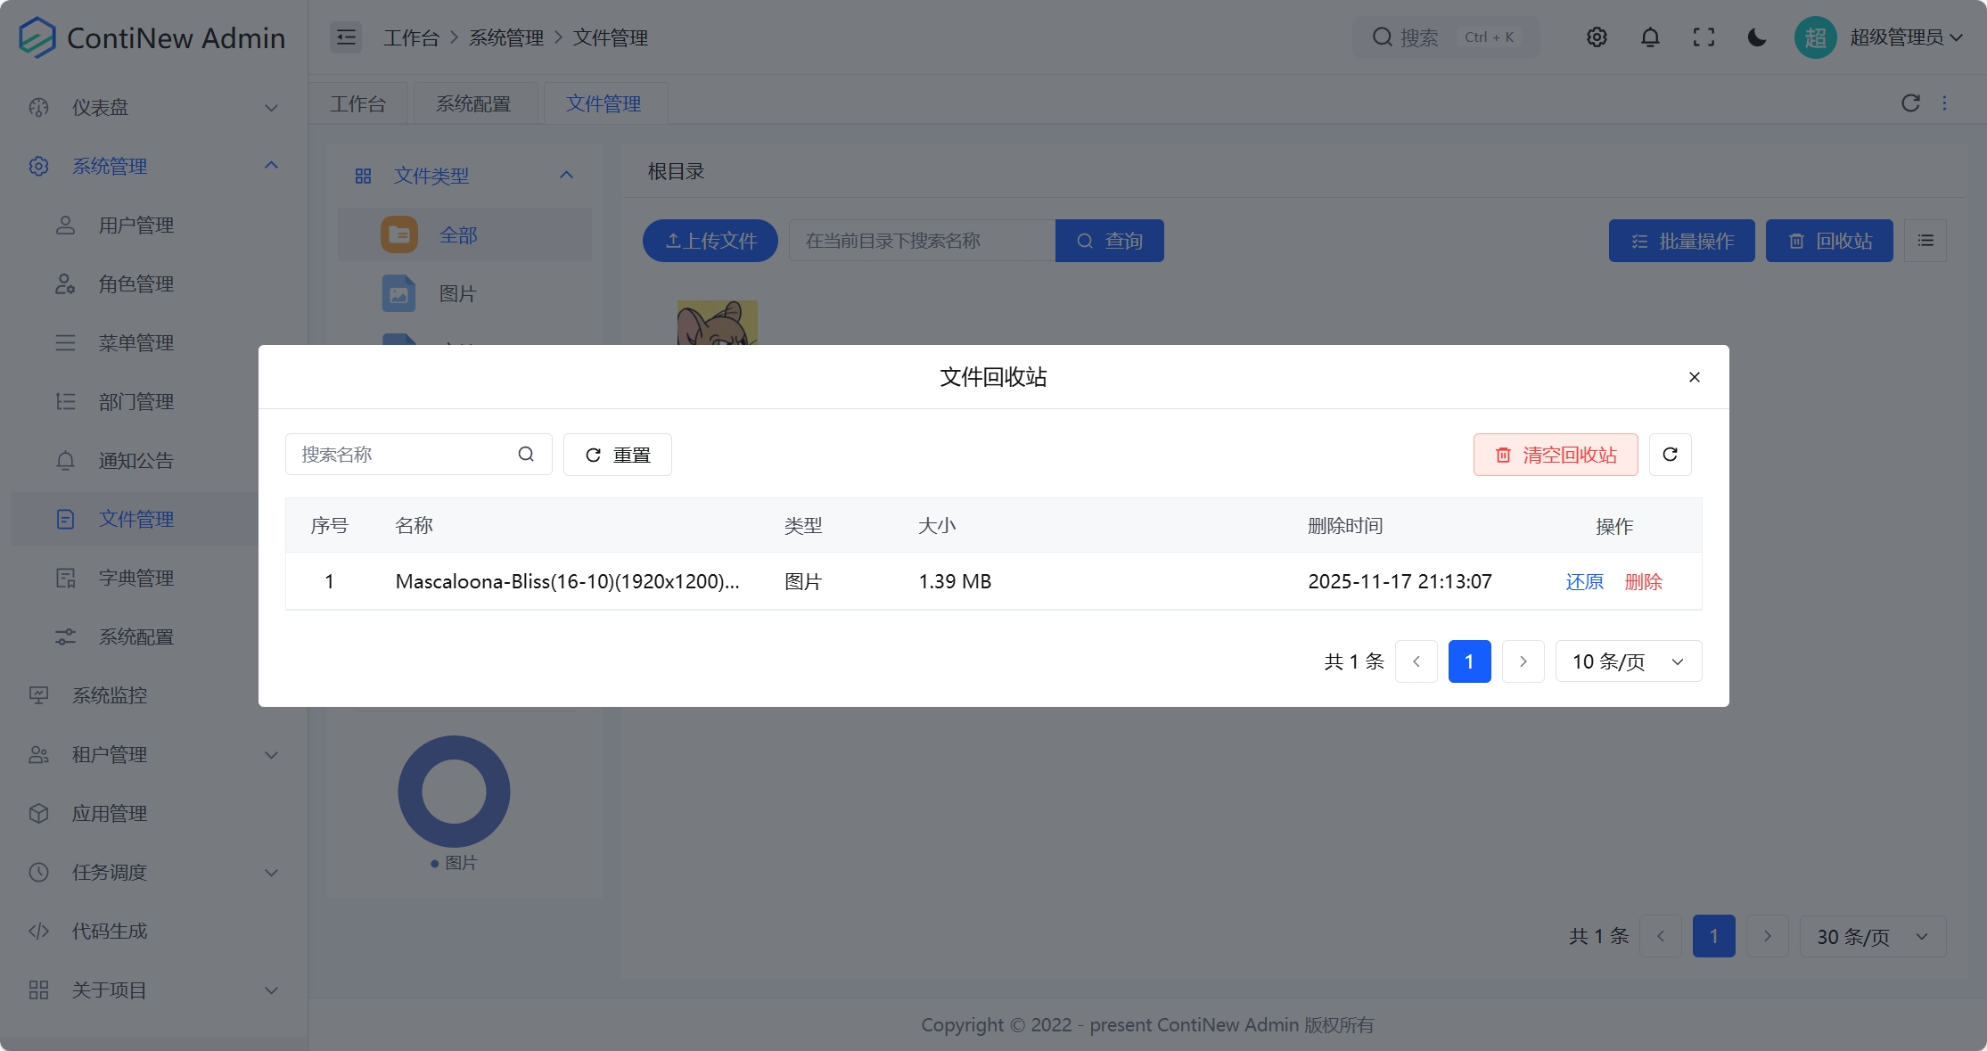This screenshot has height=1051, width=1987.
Task: Switch to list view icon in file toolbar
Action: pyautogui.click(x=1925, y=241)
